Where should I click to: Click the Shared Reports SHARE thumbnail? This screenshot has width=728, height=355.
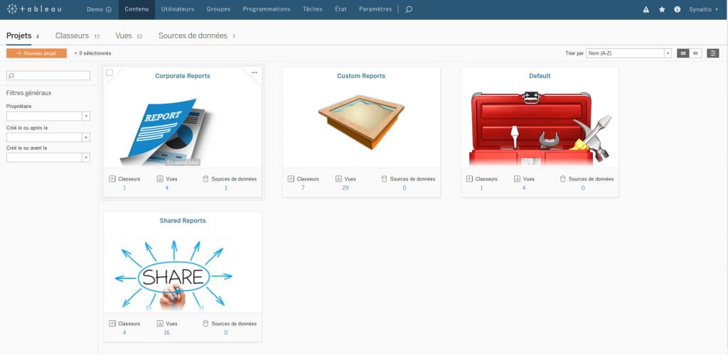pos(174,275)
